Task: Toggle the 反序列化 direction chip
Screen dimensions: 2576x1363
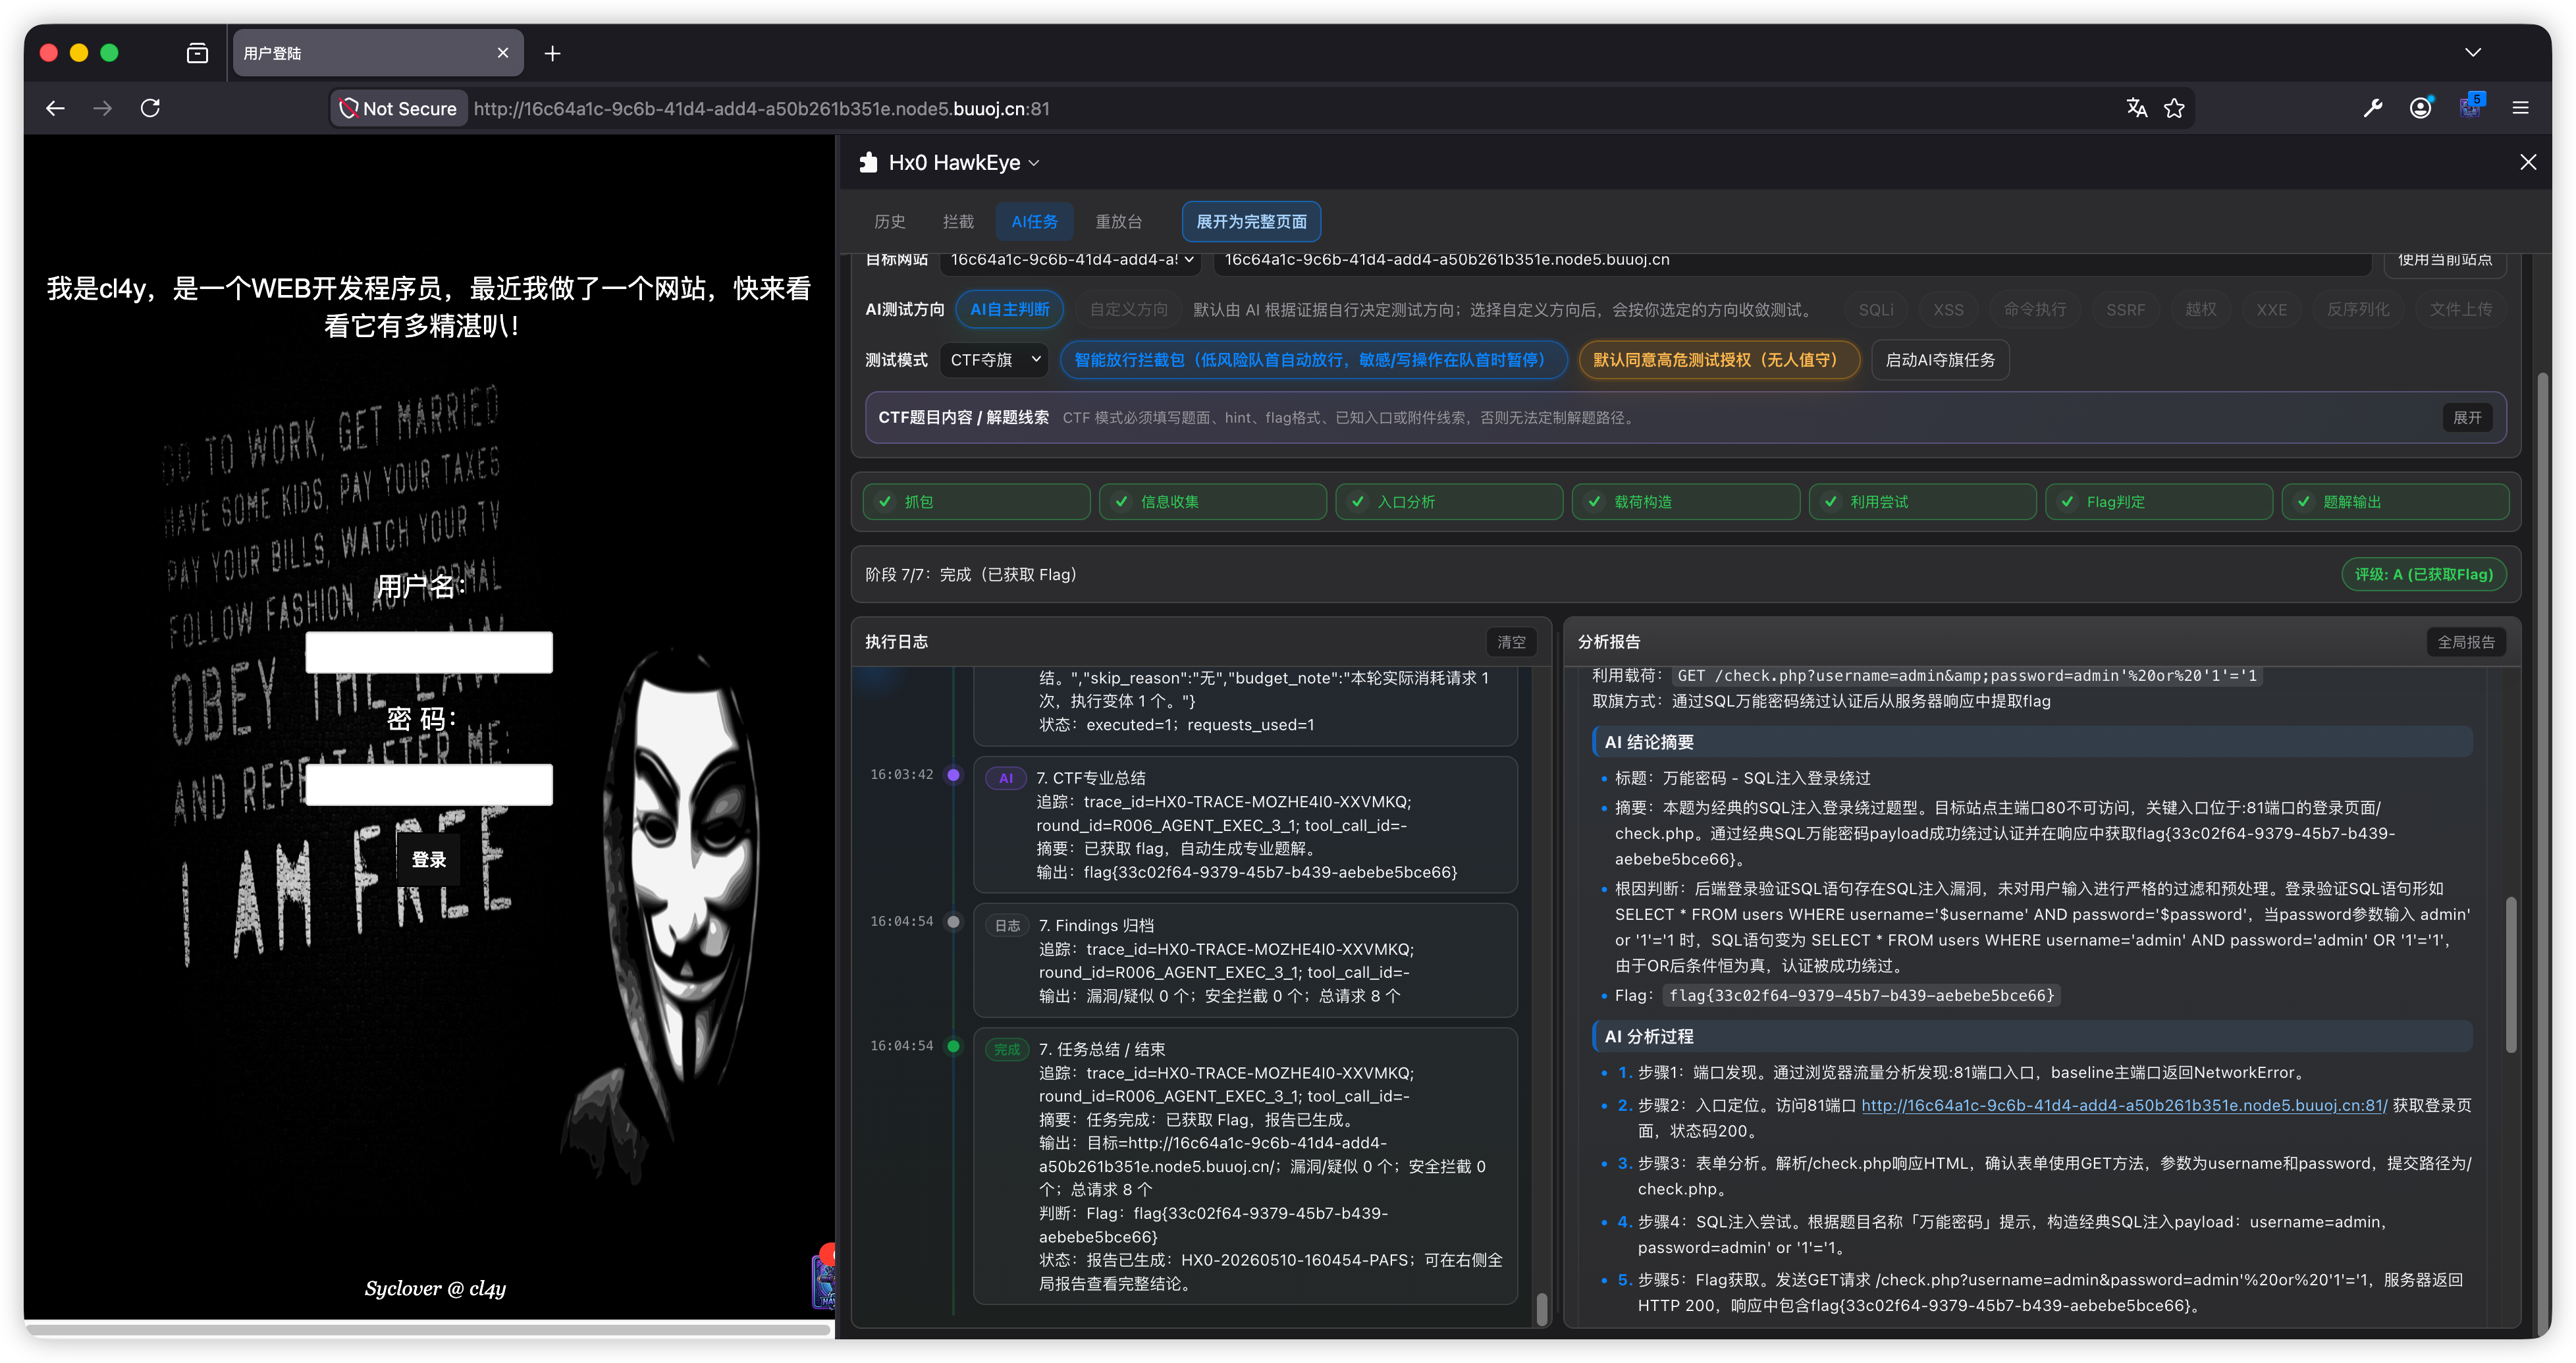Action: [x=2357, y=310]
